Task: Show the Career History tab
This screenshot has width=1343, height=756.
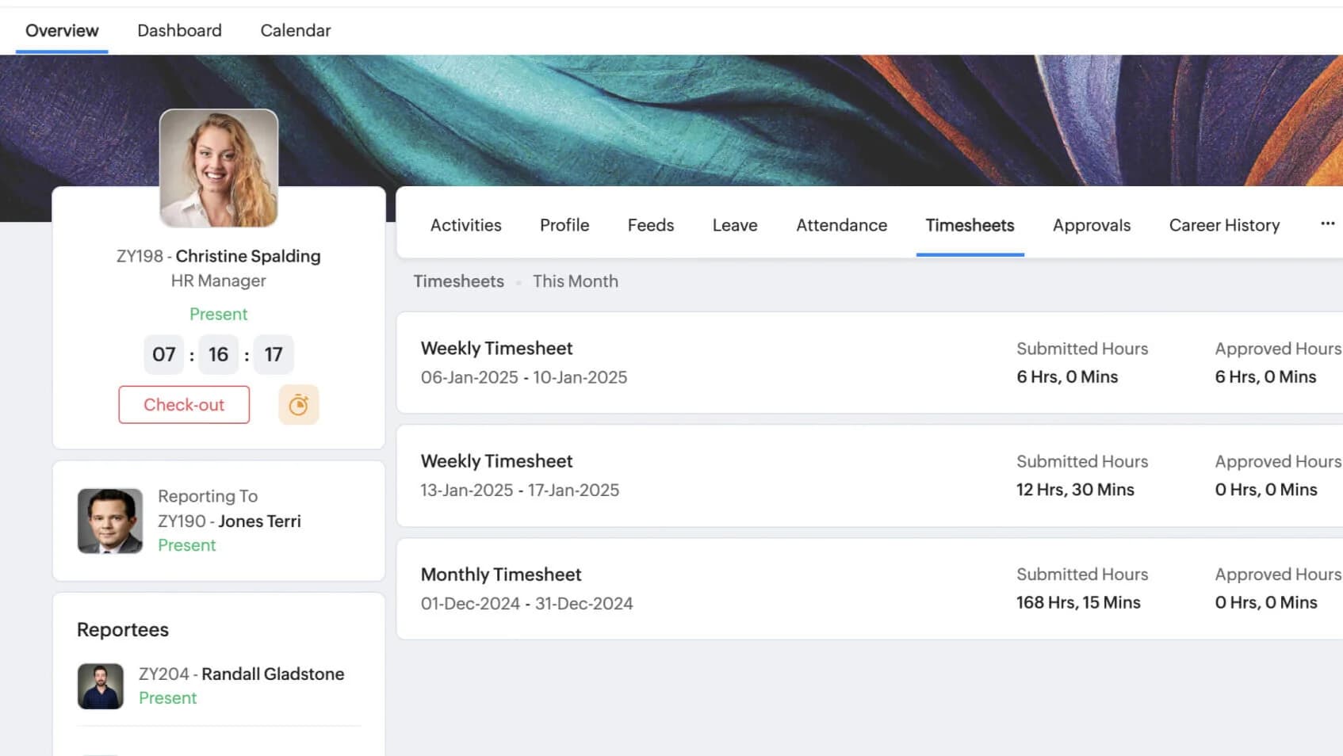Action: point(1225,225)
